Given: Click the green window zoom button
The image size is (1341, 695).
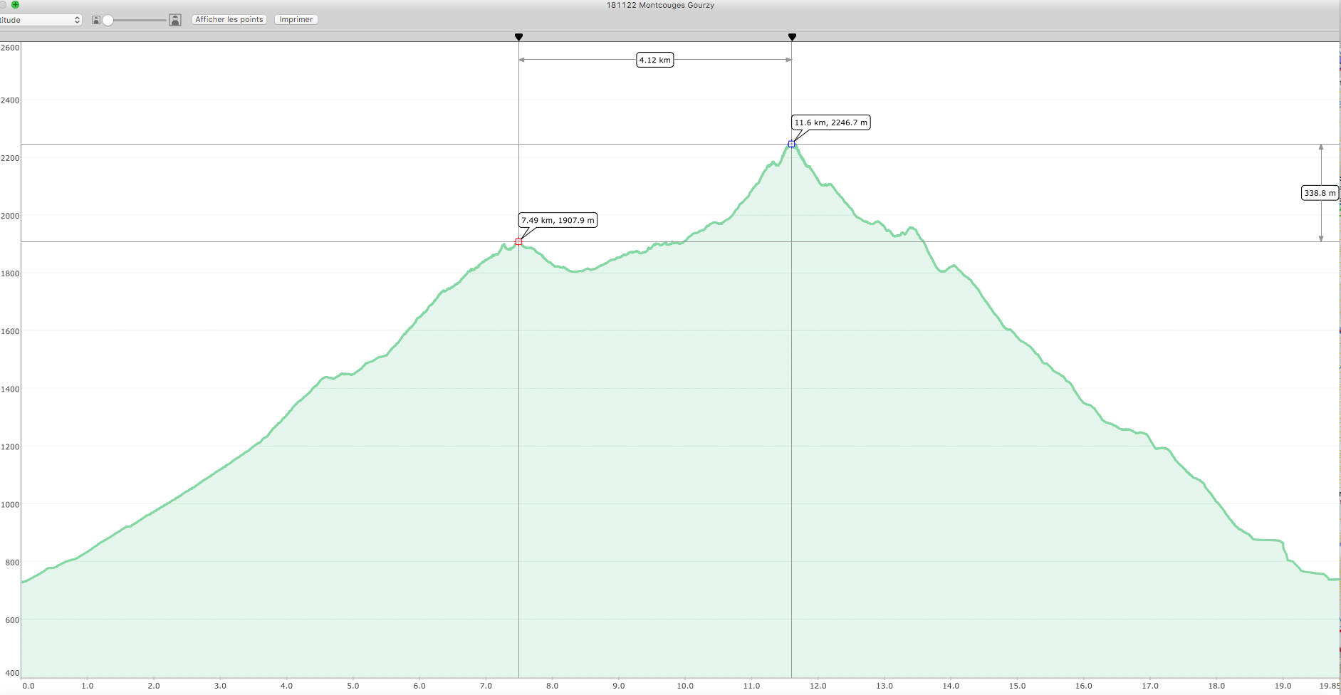Looking at the screenshot, I should pyautogui.click(x=15, y=4).
